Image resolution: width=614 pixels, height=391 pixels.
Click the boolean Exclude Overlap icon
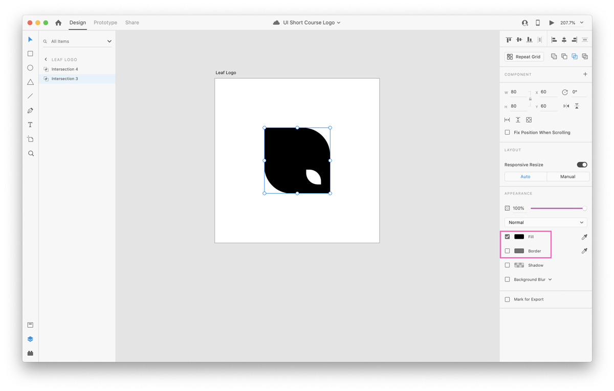pyautogui.click(x=585, y=57)
